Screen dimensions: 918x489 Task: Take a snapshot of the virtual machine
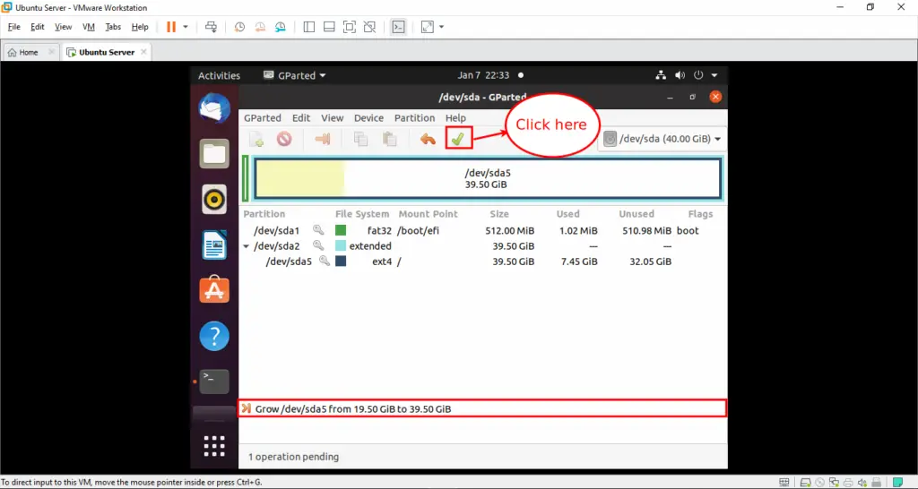239,27
